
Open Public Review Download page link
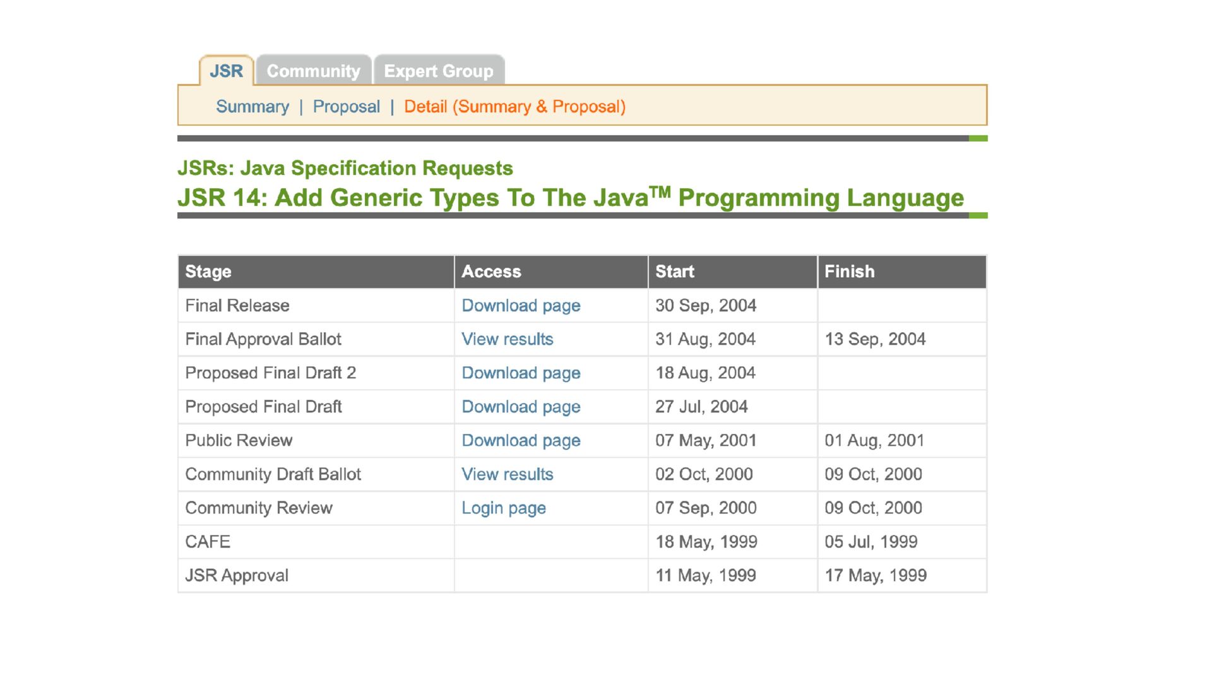click(521, 441)
